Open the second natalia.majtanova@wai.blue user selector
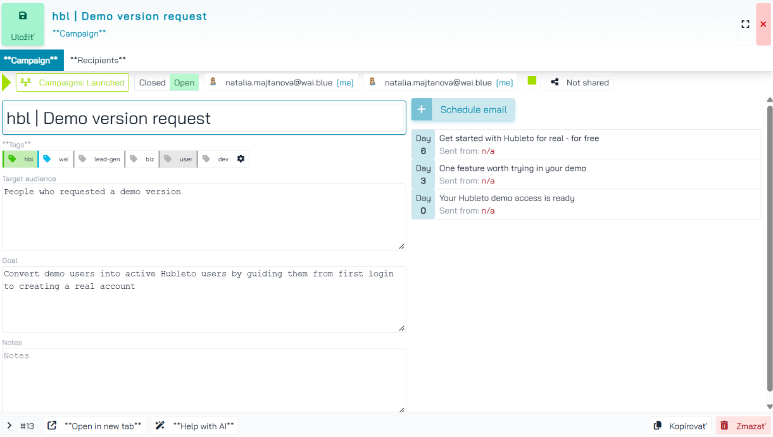The height and width of the screenshot is (437, 773). pos(441,82)
